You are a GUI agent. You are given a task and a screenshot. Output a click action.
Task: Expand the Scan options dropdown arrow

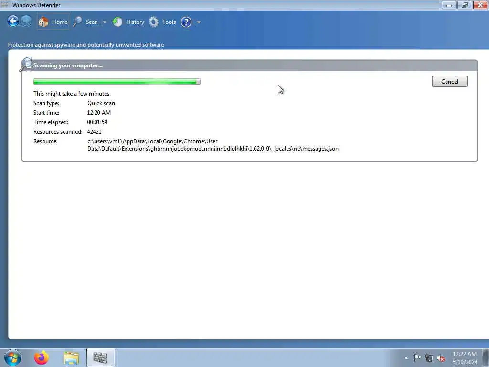tap(105, 22)
